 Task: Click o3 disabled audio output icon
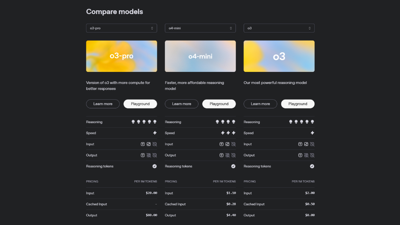click(312, 155)
